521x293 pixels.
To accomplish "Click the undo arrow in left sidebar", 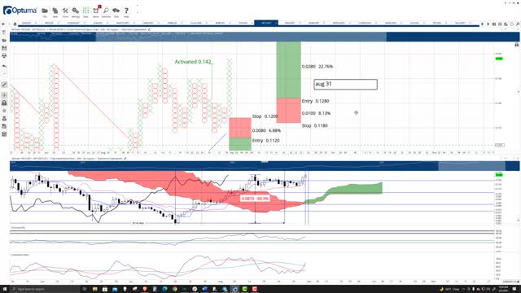I will click(4, 66).
